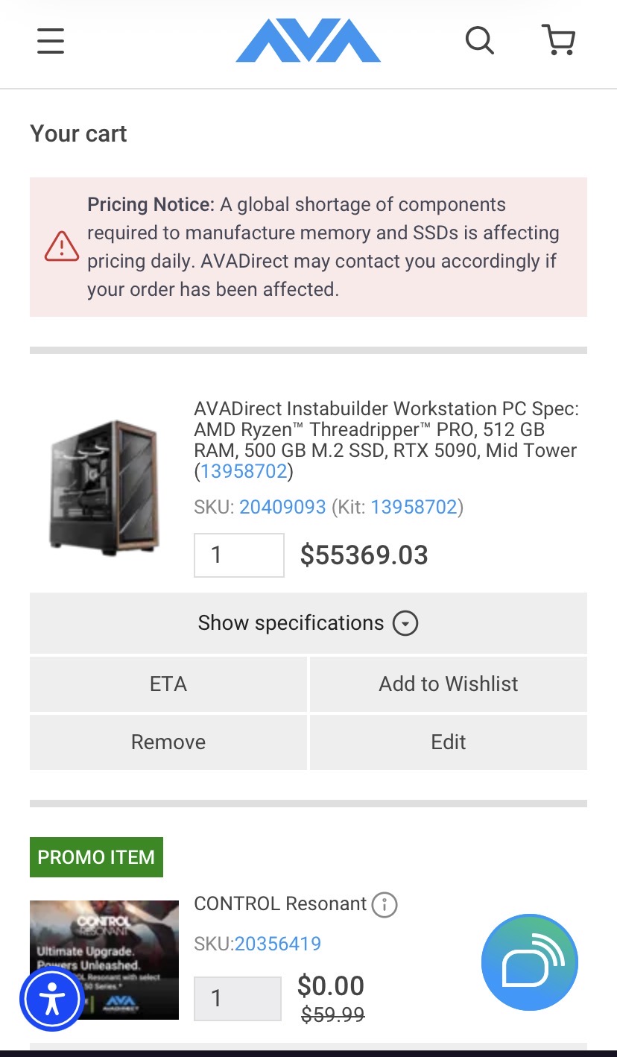The image size is (617, 1057).
Task: Open SKU 20409093 link
Action: pos(282,508)
